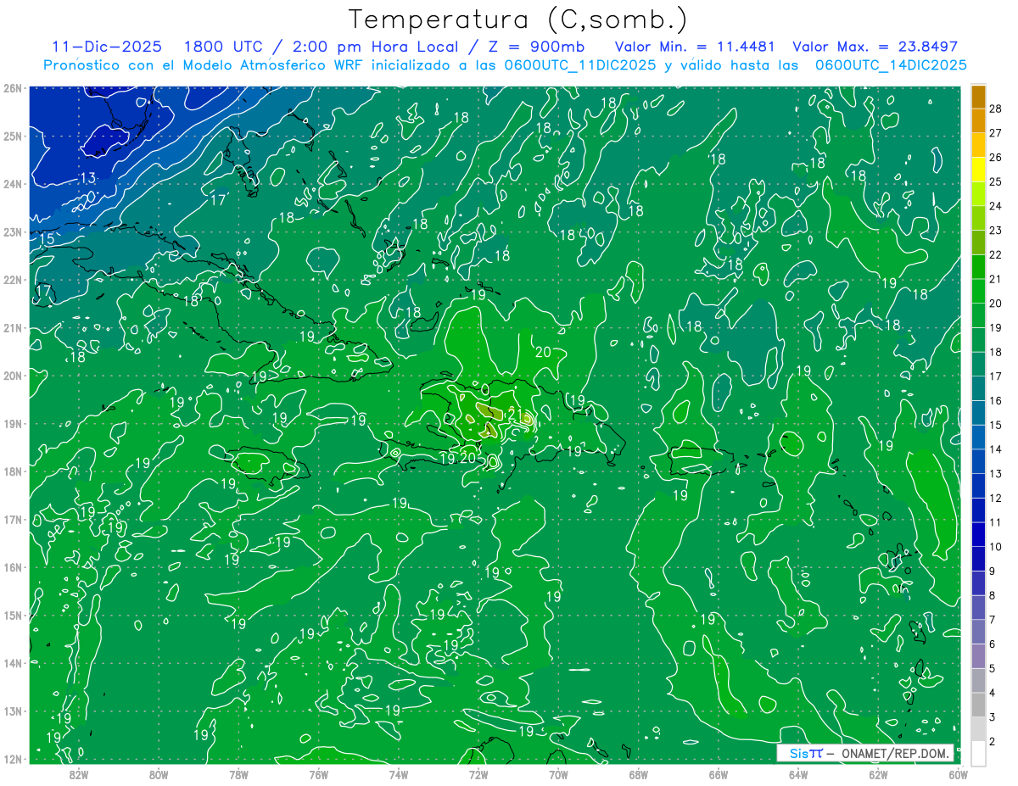Click the 23N latitude axis label
Viewport: 1018px width, 786px height.
coord(12,231)
